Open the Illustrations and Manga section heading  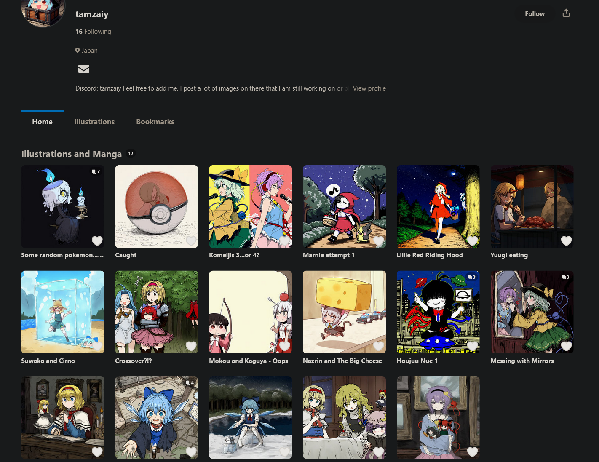click(x=72, y=154)
